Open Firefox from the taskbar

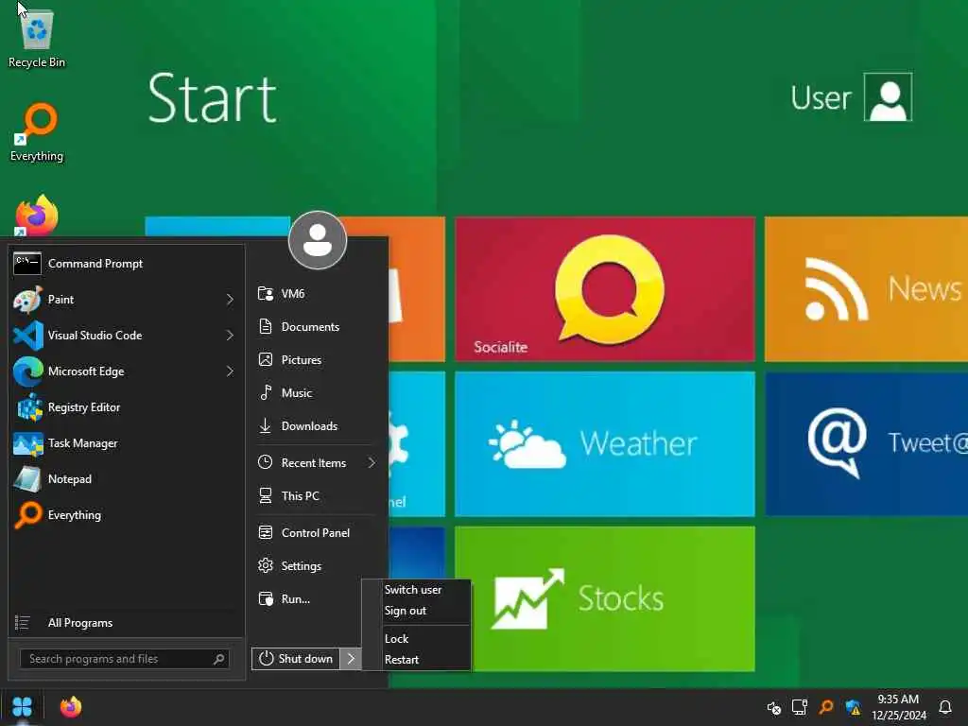click(x=71, y=707)
